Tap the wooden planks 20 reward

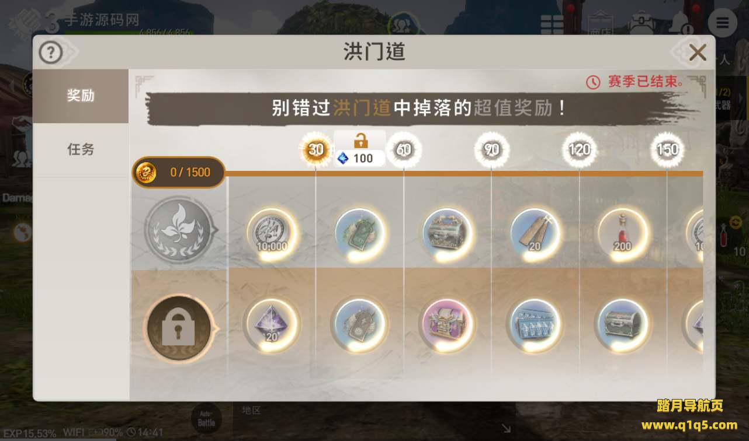pos(535,235)
